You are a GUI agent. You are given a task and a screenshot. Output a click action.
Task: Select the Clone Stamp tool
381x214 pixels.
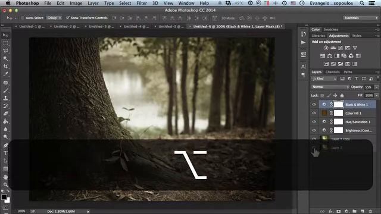click(5, 98)
